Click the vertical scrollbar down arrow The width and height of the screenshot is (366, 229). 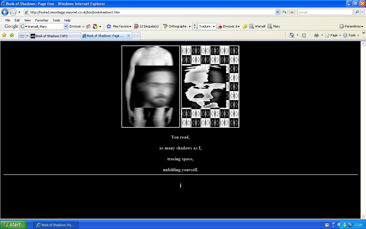pyautogui.click(x=363, y=216)
